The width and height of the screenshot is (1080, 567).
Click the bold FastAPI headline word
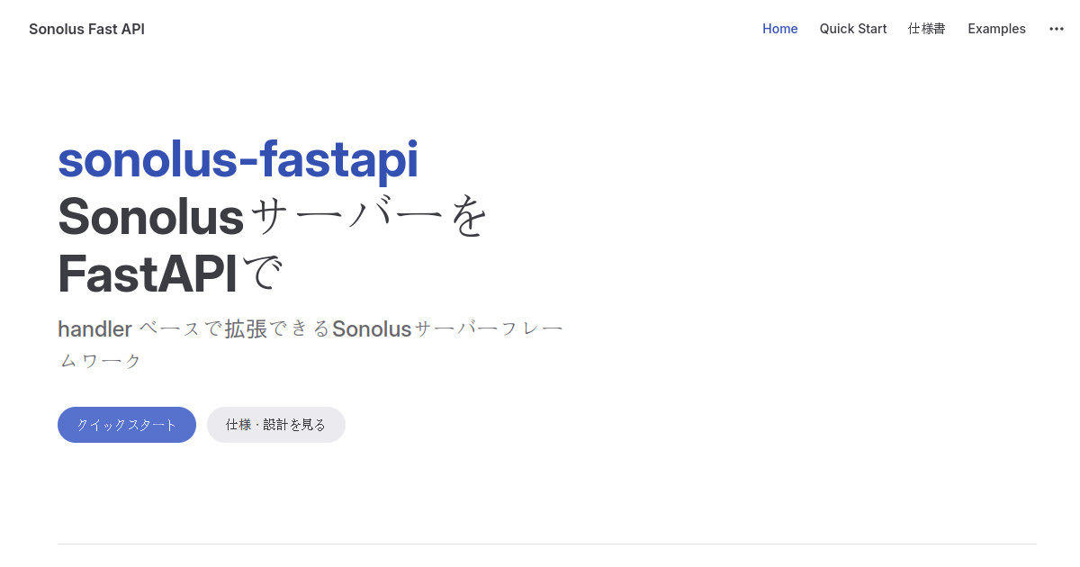[148, 274]
